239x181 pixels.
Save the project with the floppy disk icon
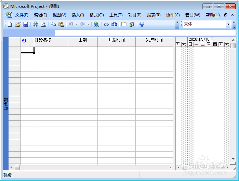[26, 24]
